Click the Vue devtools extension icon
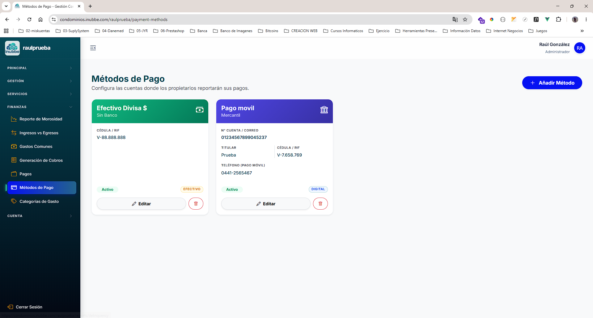The image size is (593, 318). pyautogui.click(x=547, y=19)
